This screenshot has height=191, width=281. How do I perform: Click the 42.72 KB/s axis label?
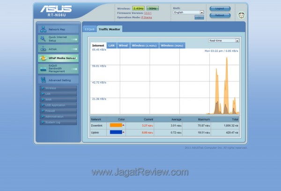click(x=99, y=82)
